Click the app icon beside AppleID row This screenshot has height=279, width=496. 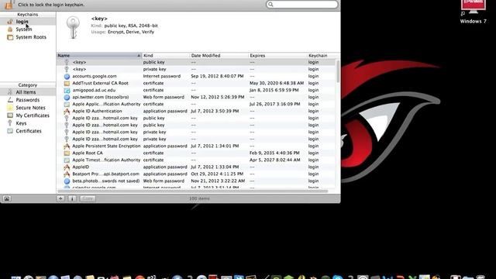click(67, 167)
